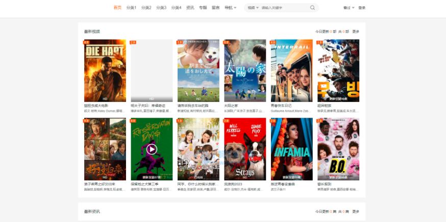
Task: Click the HD label on the Die Hart poster
Action: [x=105, y=99]
